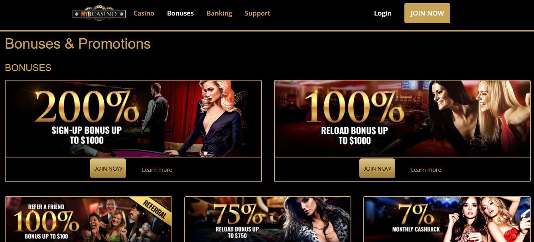Open the 75% reload bonus banner
The image size is (534, 242).
coord(268,219)
